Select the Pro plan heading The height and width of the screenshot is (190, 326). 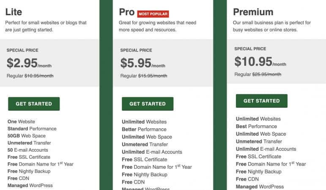pos(127,12)
